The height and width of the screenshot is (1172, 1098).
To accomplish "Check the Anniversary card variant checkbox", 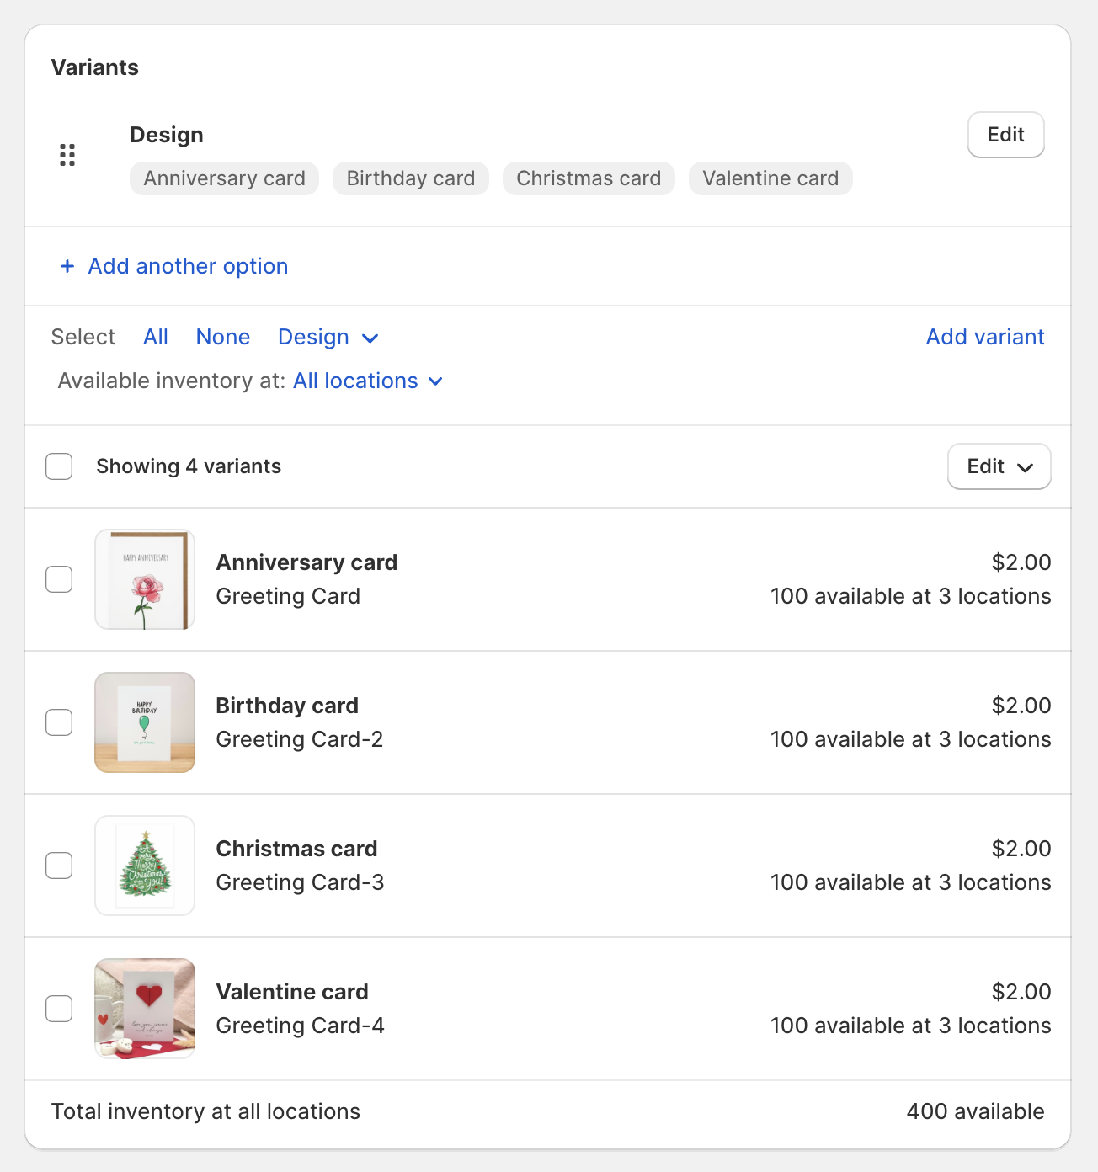I will click(59, 579).
